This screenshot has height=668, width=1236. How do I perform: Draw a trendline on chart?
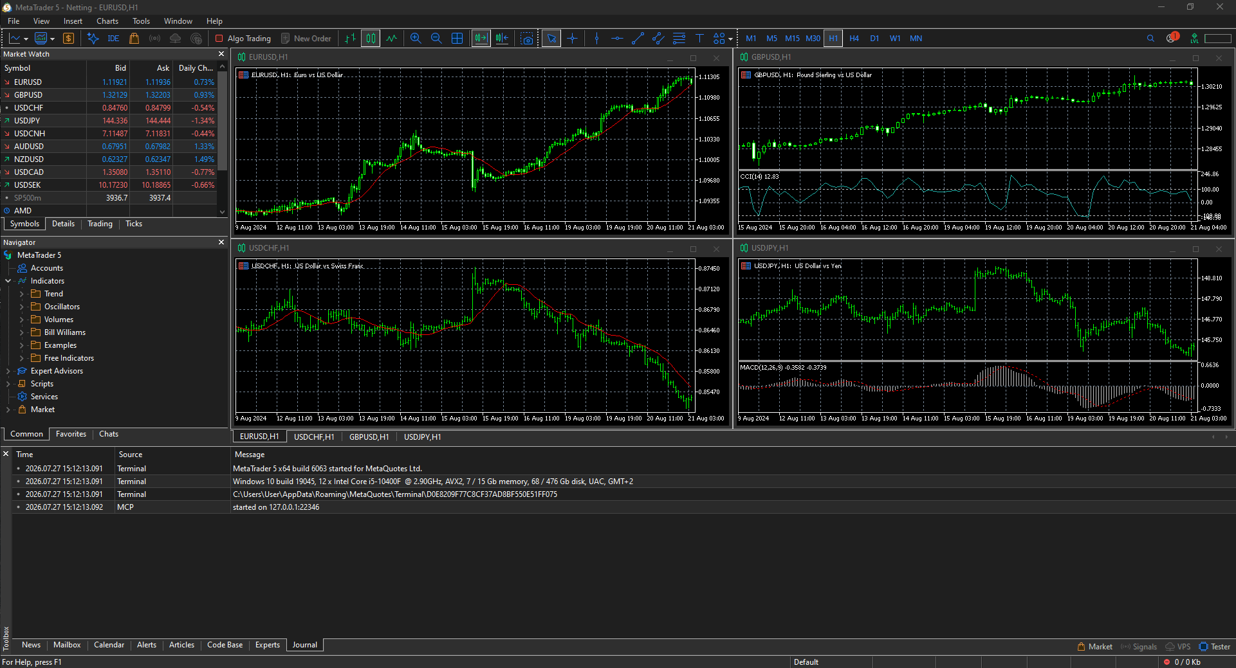point(638,39)
